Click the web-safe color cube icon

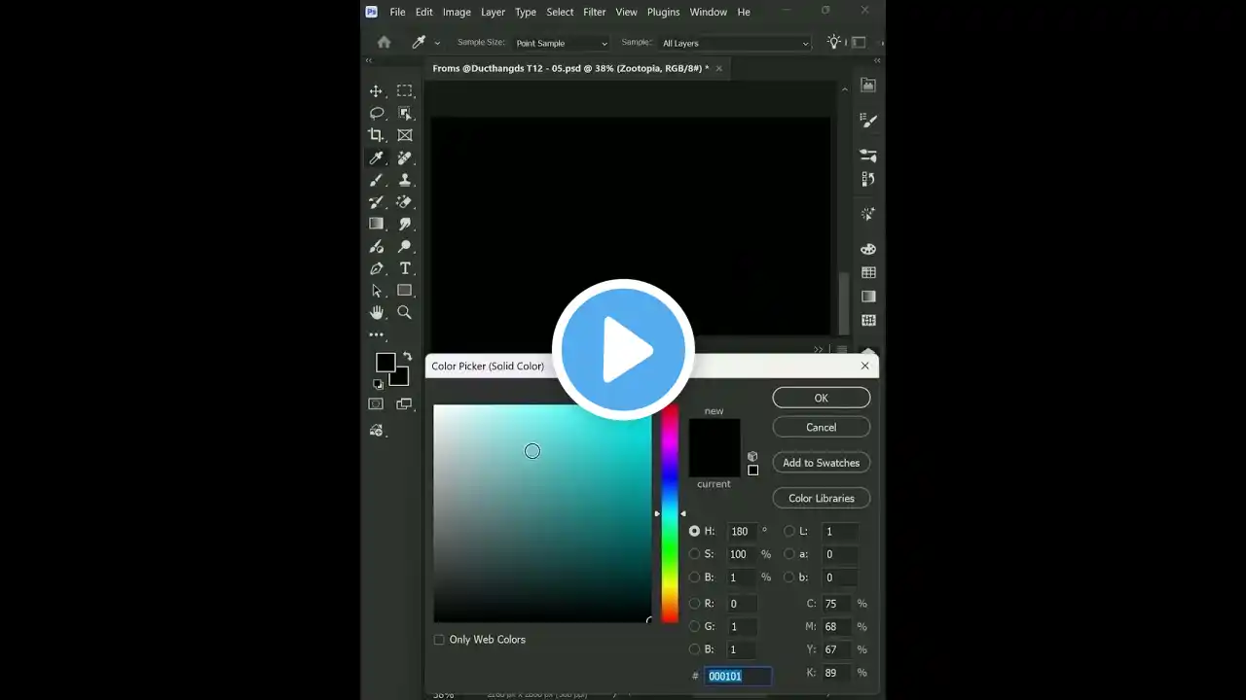coord(752,456)
